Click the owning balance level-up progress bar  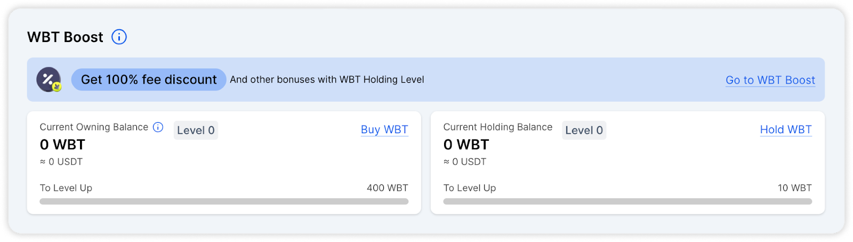tap(224, 201)
